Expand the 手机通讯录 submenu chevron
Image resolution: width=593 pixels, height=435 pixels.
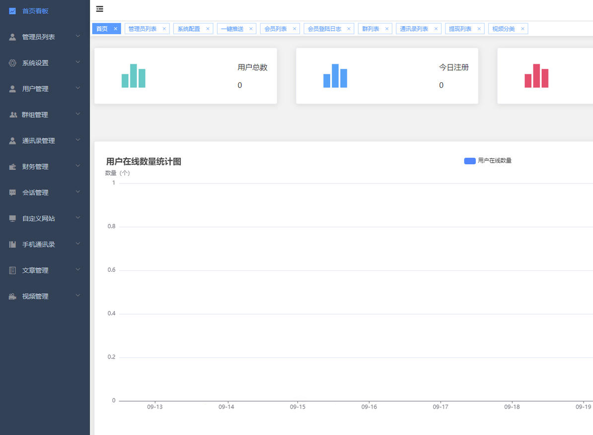[78, 244]
